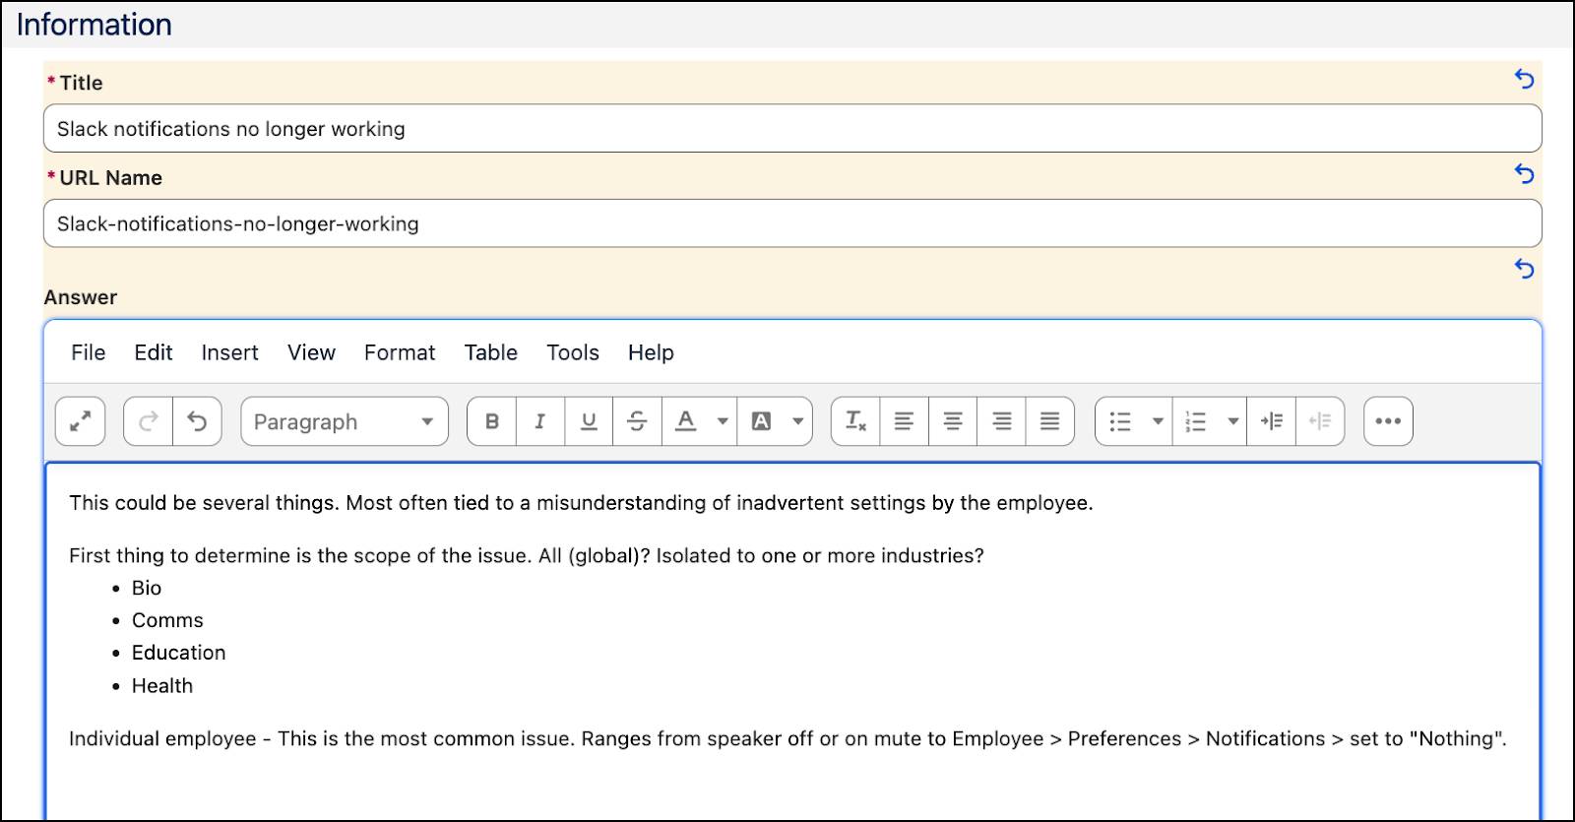This screenshot has height=822, width=1575.
Task: Apply strikethrough formatting
Action: tap(637, 421)
